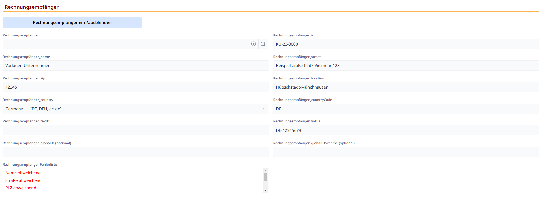Click the Rechnungsempfänger_location field
543x198 pixels.
[406, 87]
